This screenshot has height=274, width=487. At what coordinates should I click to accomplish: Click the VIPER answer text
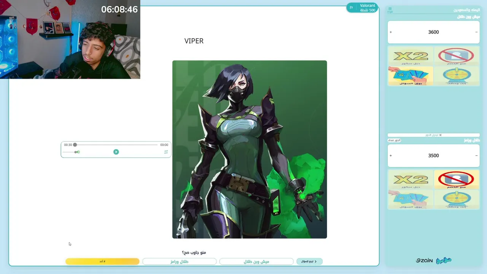[x=194, y=41]
